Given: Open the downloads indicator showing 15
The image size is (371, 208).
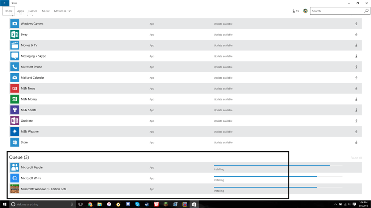Looking at the screenshot, I should pos(296,11).
